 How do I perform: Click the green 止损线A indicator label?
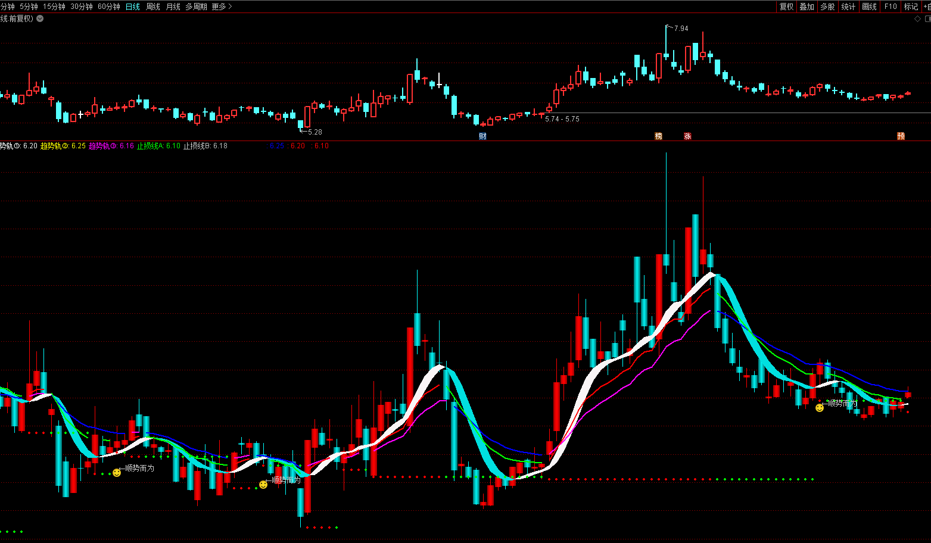[x=158, y=146]
